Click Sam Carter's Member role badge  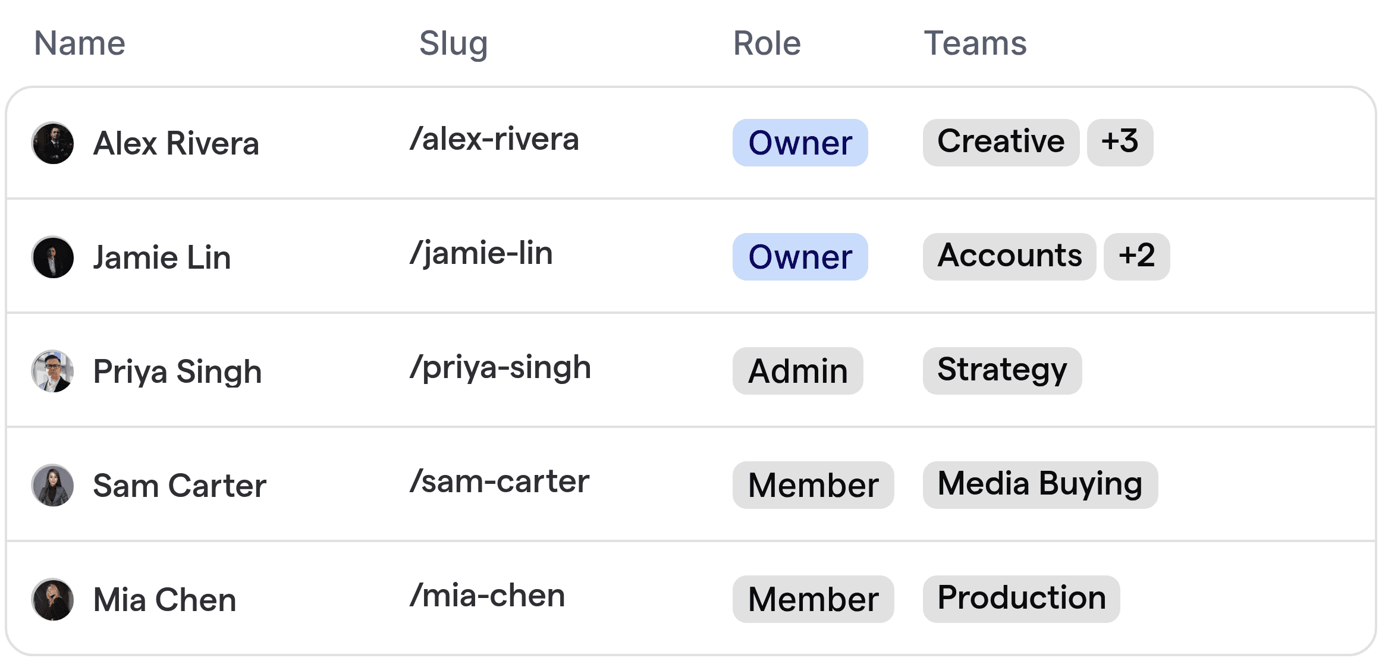tap(813, 485)
